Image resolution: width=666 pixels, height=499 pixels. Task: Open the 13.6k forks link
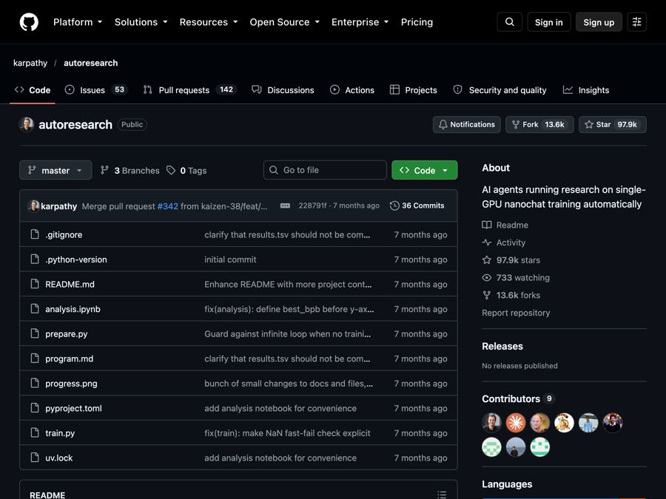(511, 295)
